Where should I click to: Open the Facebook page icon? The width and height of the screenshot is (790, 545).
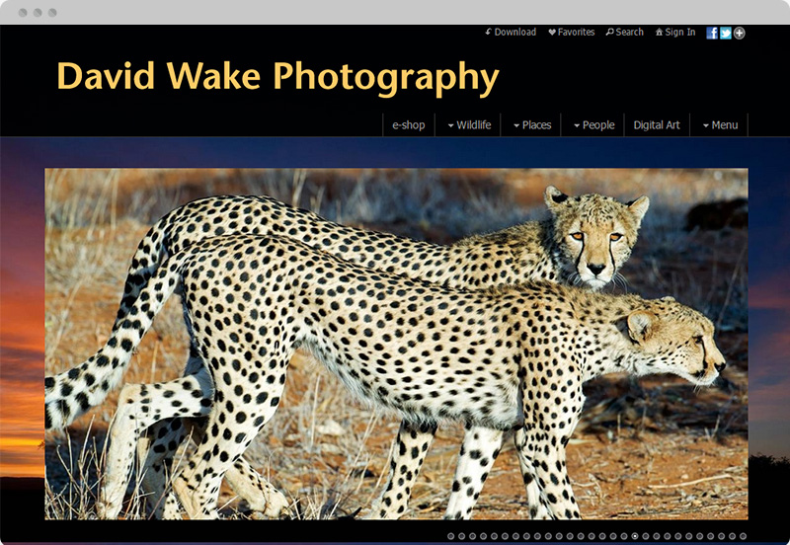pos(711,33)
